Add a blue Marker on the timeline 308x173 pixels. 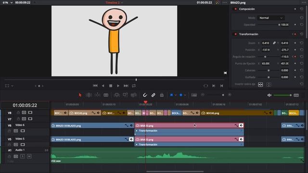(x=181, y=95)
